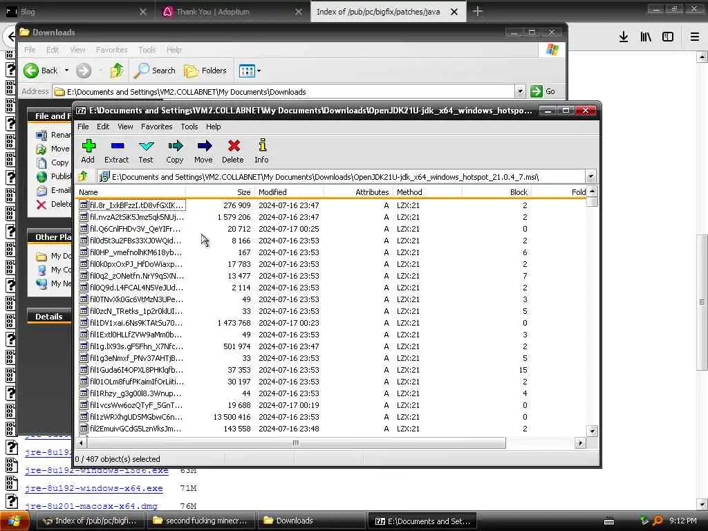The image size is (708, 531).
Task: Click the search tray icon near clock
Action: [x=658, y=521]
